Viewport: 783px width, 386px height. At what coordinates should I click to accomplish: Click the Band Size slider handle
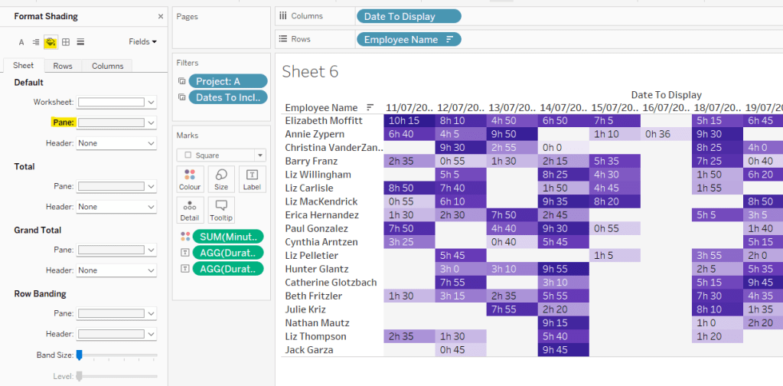pyautogui.click(x=79, y=355)
